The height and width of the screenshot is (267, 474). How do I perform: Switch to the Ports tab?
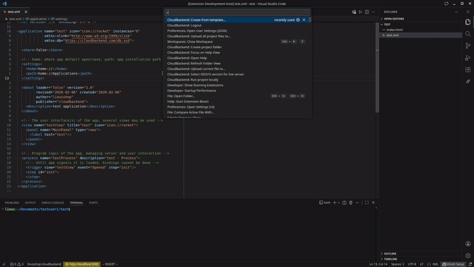(93, 203)
